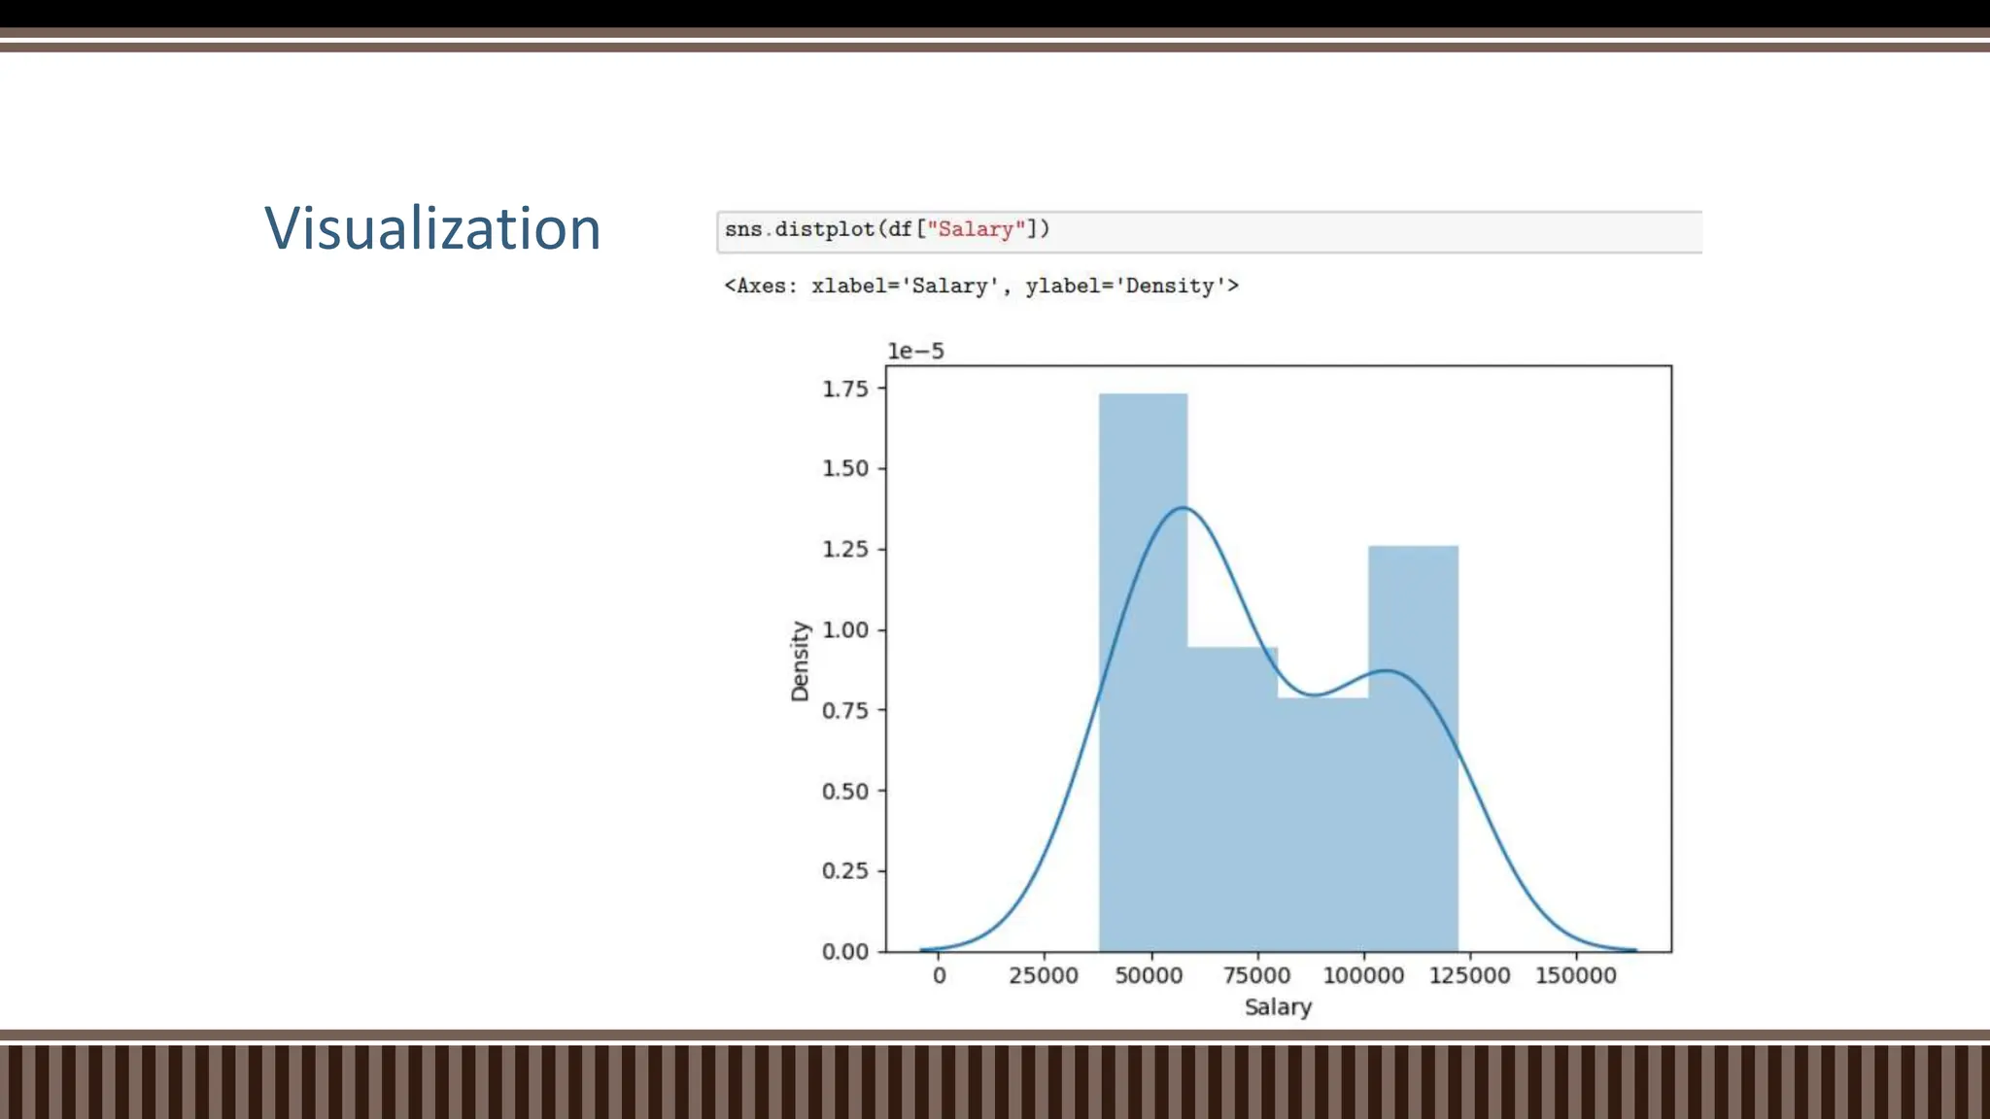Click the 50000 x-axis tick label
Viewport: 1990px width, 1119px height.
(1149, 975)
